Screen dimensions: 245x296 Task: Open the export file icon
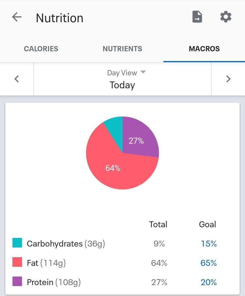(x=197, y=17)
